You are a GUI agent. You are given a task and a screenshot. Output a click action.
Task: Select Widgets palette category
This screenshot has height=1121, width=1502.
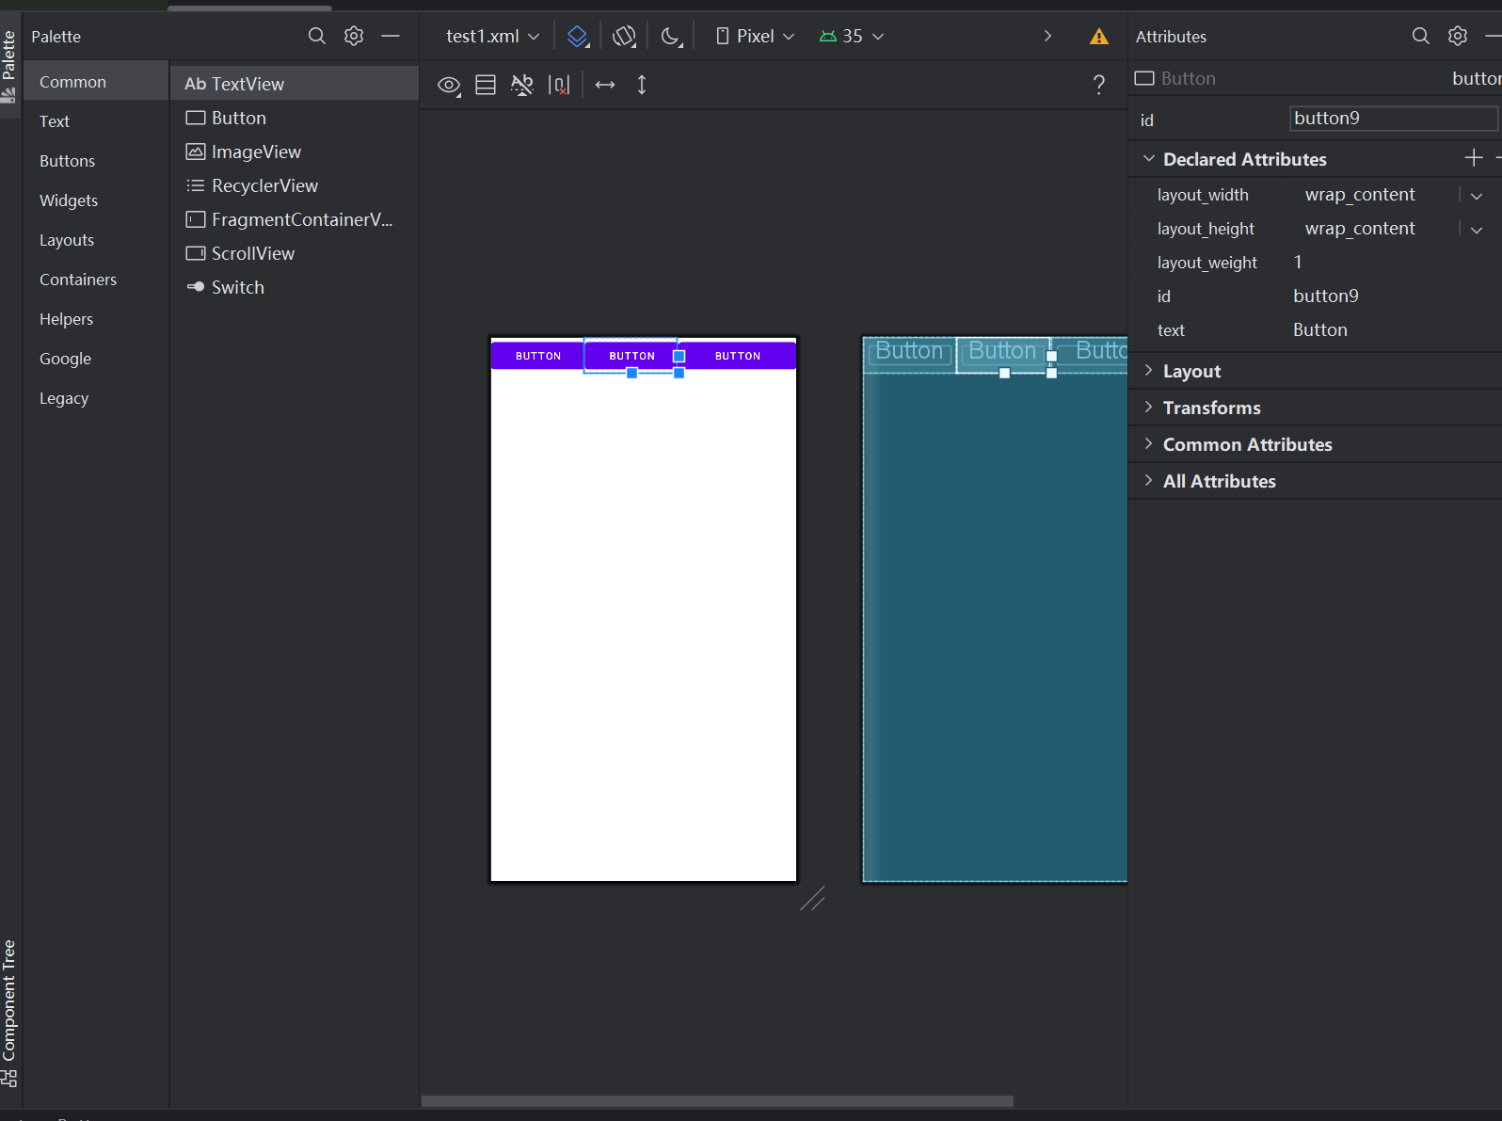(96, 200)
